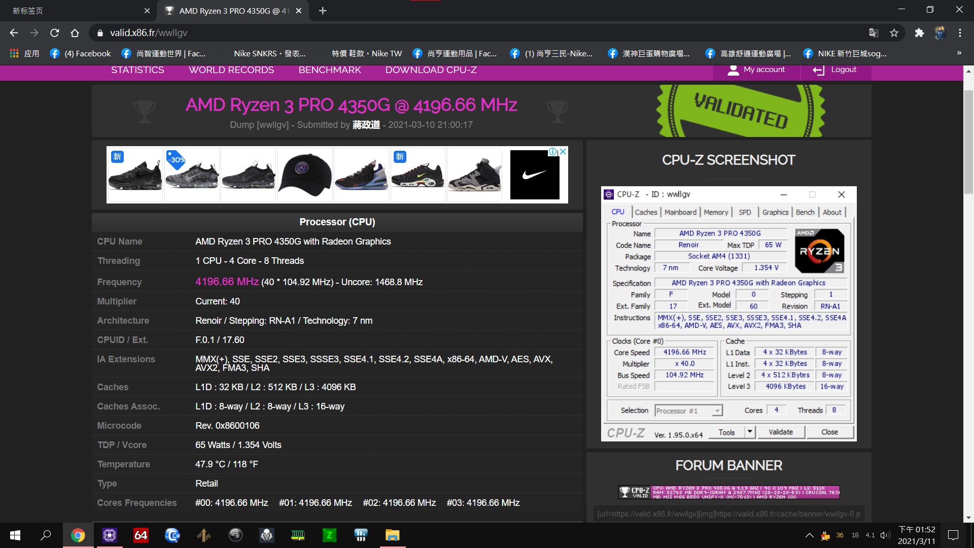
Task: Switch to Chrome in the taskbar
Action: pyautogui.click(x=78, y=535)
